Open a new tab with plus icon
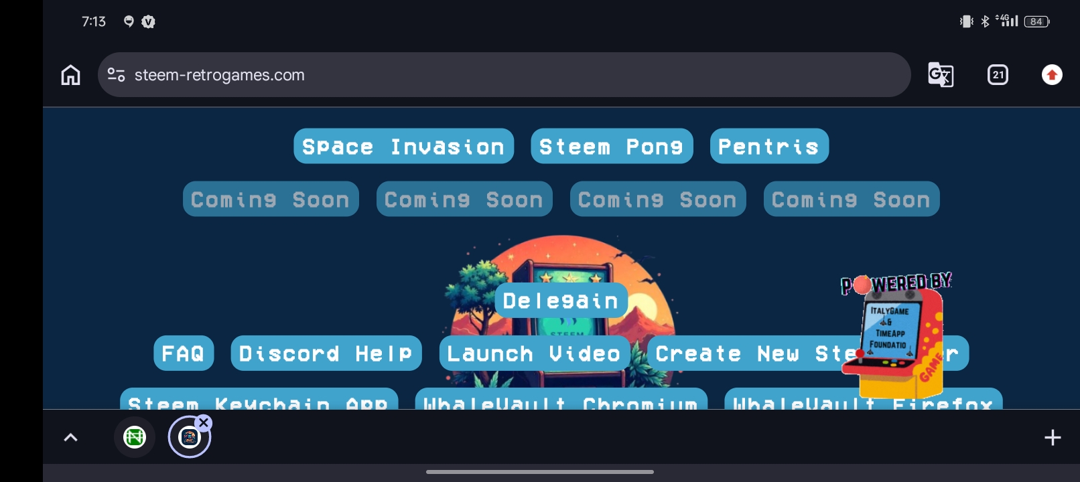This screenshot has height=482, width=1080. tap(1053, 438)
